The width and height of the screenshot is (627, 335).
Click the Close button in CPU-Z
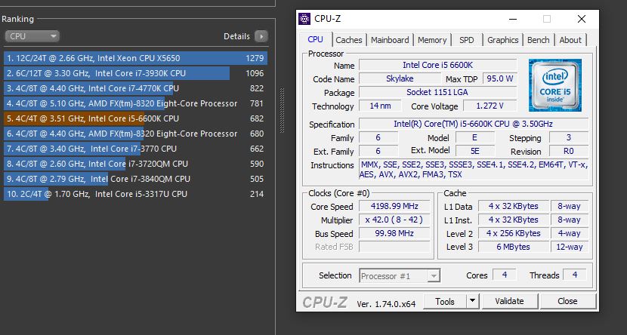point(567,301)
